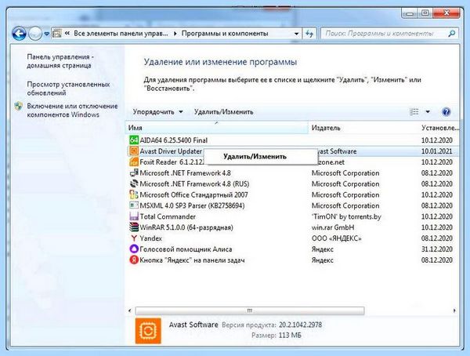The image size is (470, 356).
Task: Click the 31.12.2020 install date
Action: 437,249
